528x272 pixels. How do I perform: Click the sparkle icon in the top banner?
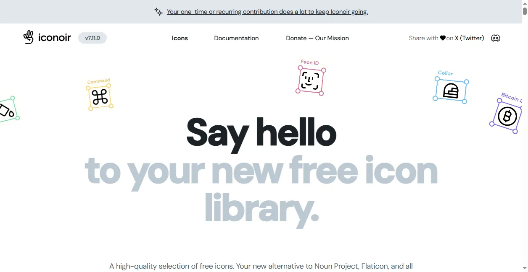[x=158, y=12]
